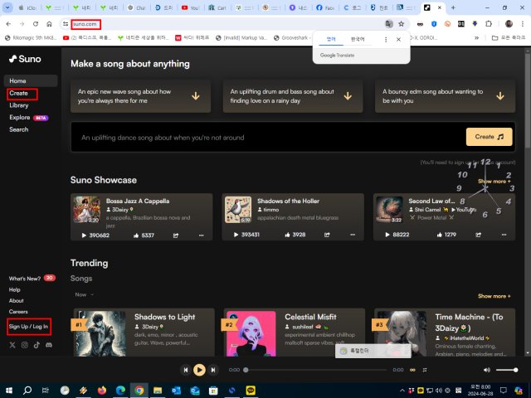Show hidden system tray icons
Viewport: 531px width, 398px height.
[x=402, y=391]
